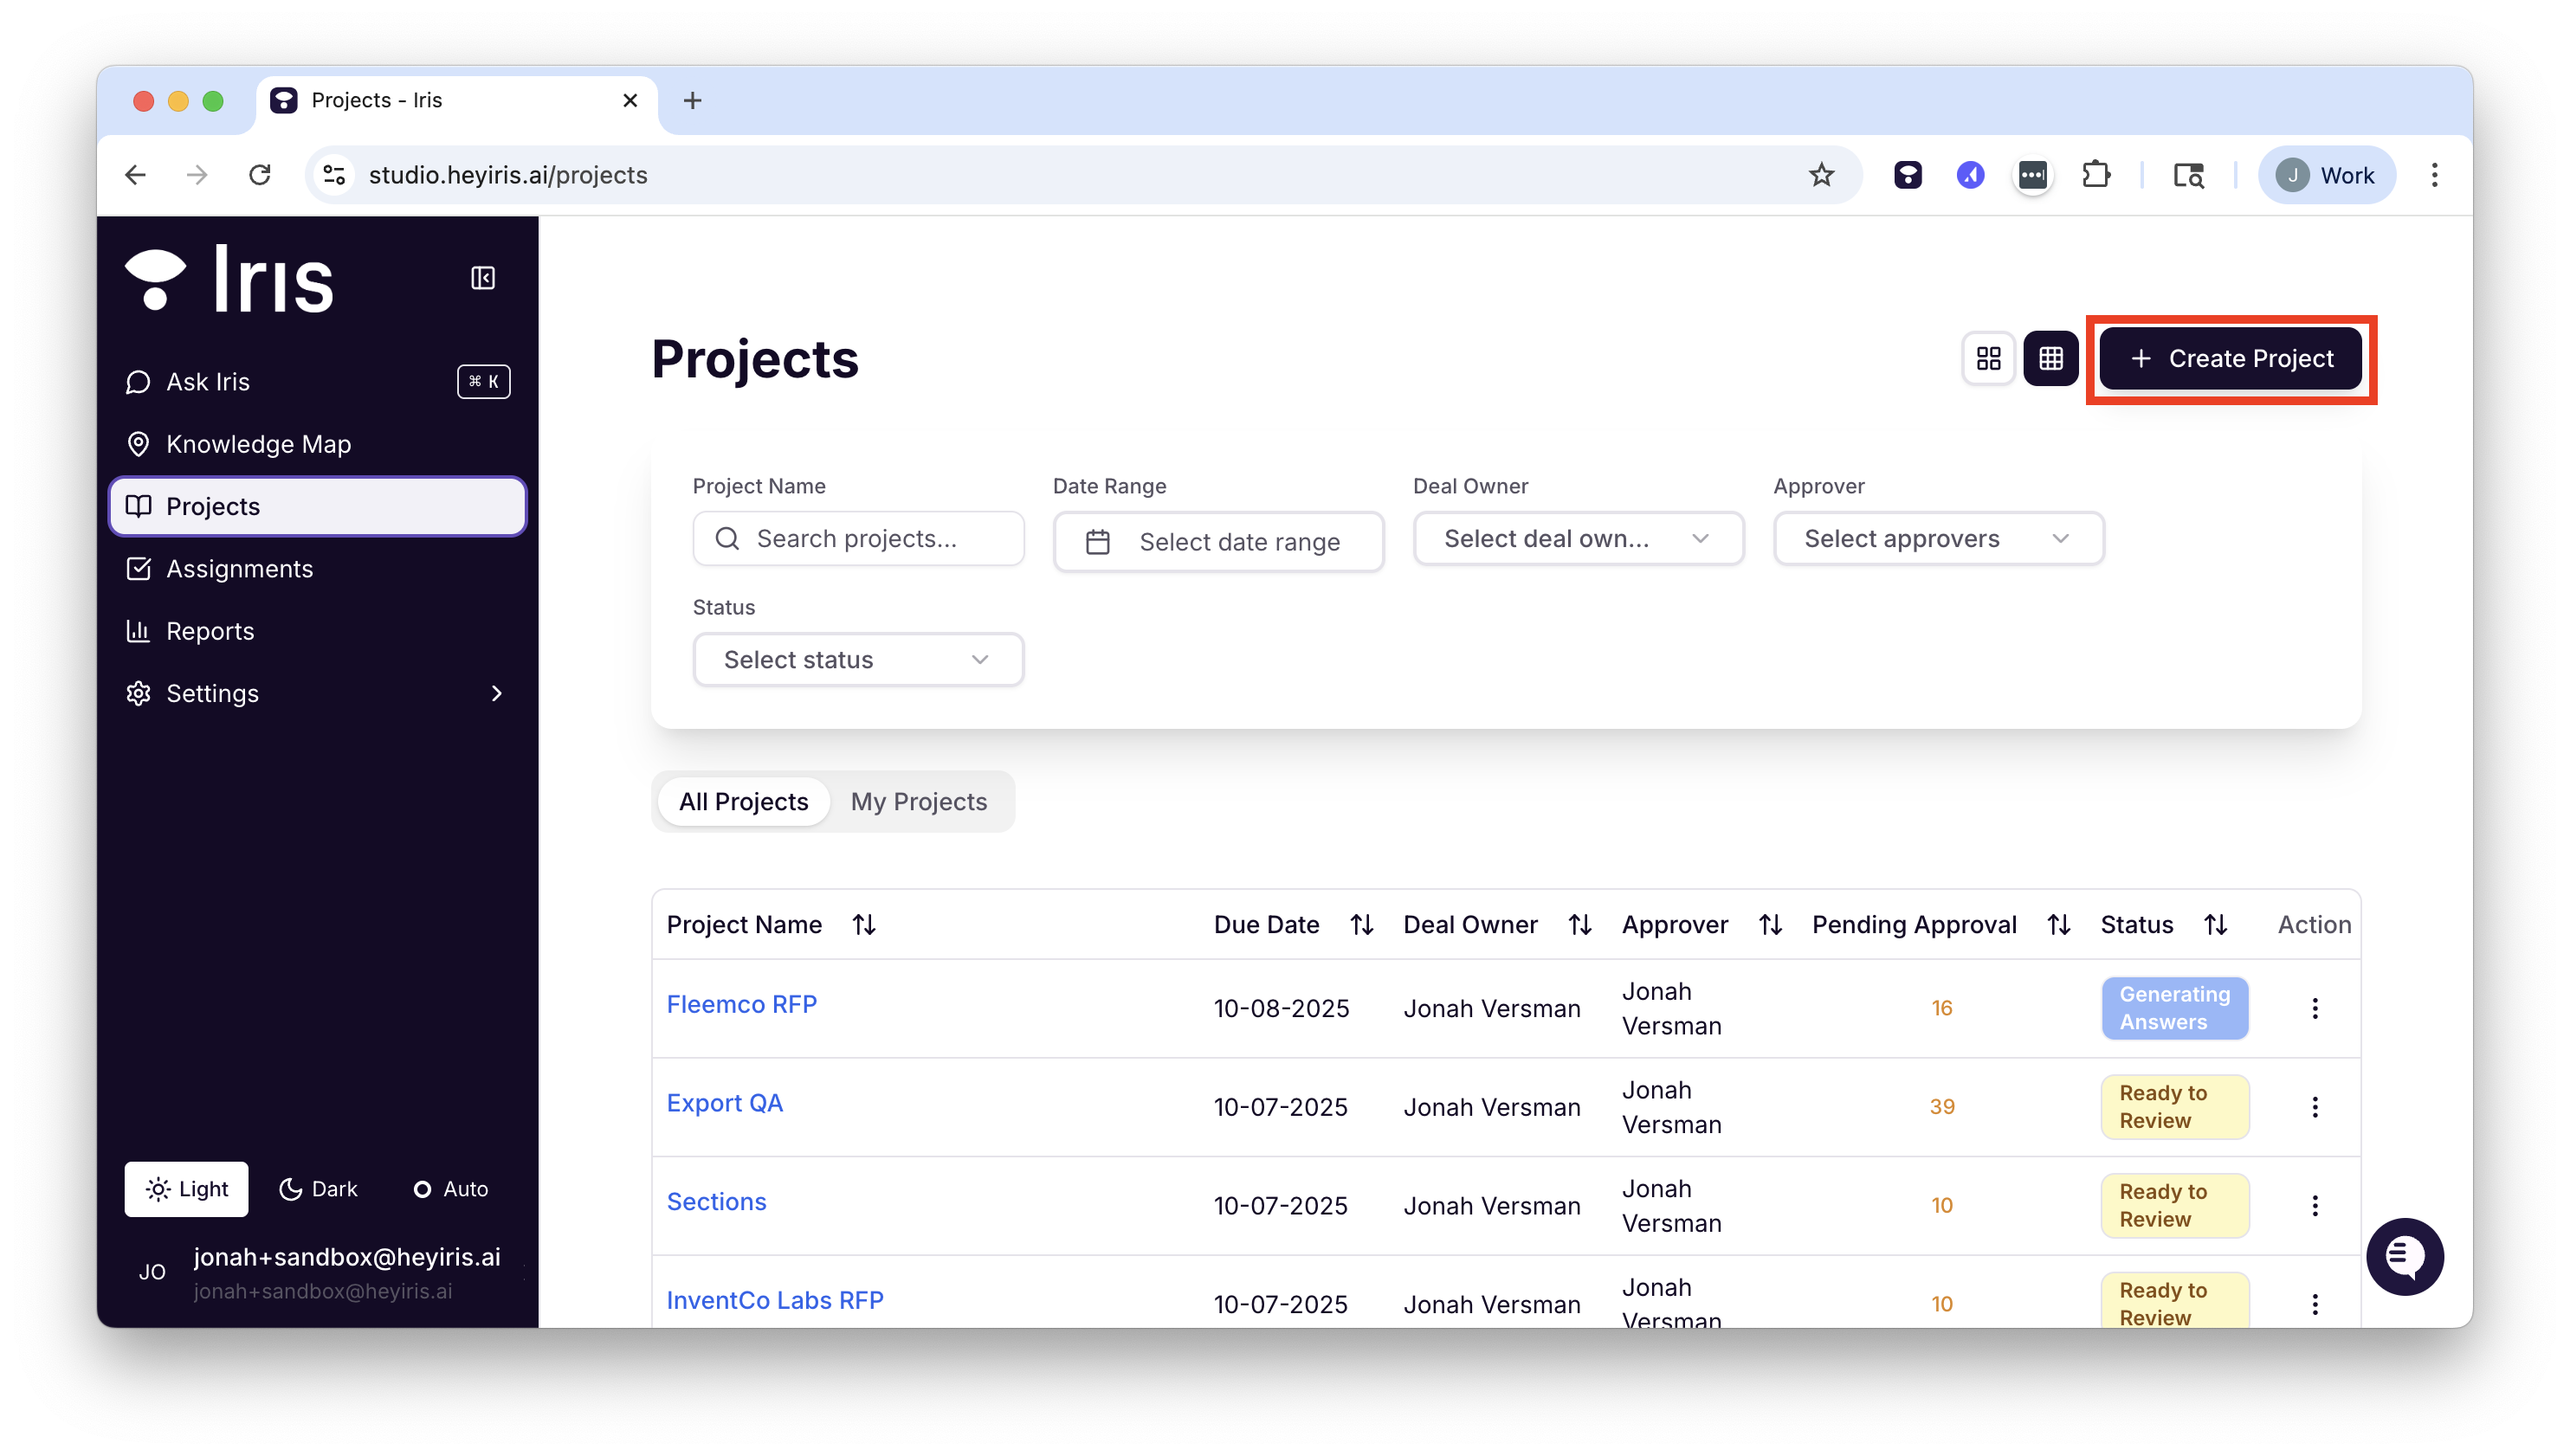Open a new browser tab

pos(692,101)
